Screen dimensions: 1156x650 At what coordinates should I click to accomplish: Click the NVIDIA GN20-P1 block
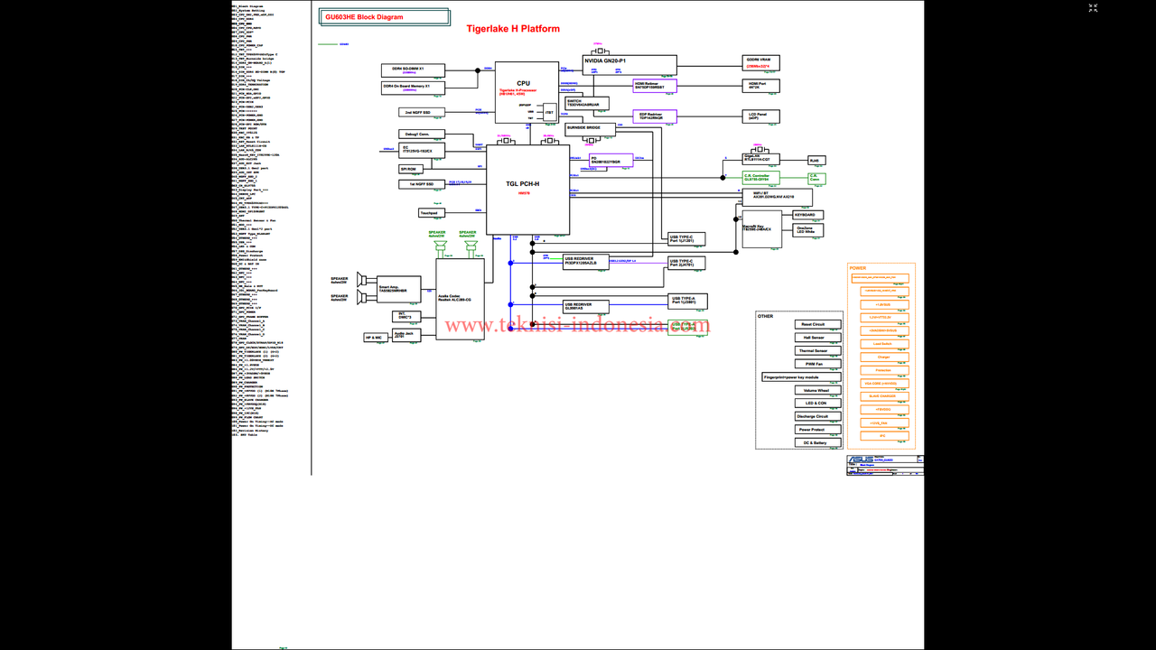[x=629, y=65]
